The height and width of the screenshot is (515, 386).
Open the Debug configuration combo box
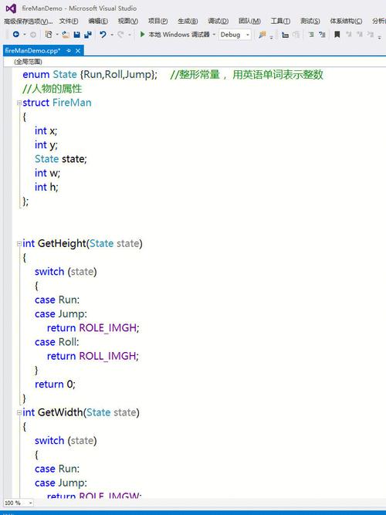235,34
